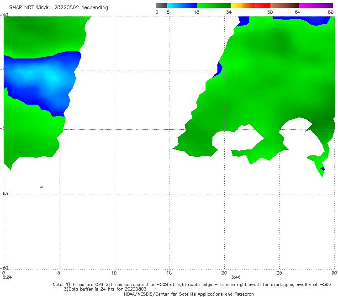
Task: Click the swath time label 5:24
Action: click(7, 277)
